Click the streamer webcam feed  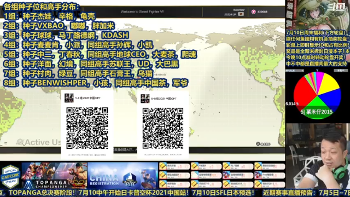point(318,156)
